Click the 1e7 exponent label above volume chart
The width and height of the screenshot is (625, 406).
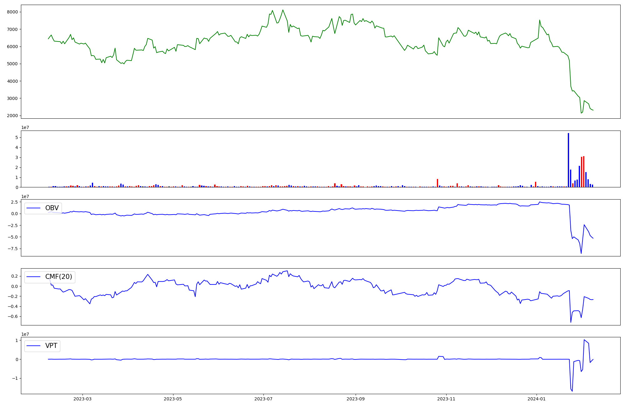pos(25,127)
